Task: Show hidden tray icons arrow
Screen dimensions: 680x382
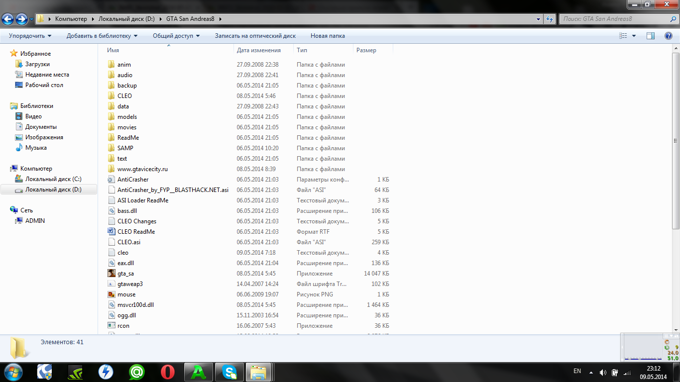Action: coord(591,372)
